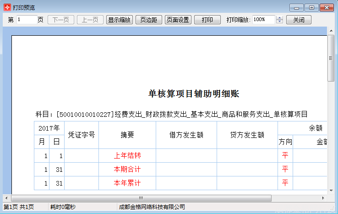The width and height of the screenshot is (338, 214).
Task: Click the horizontal scrollbar right arrow
Action: coord(324,198)
